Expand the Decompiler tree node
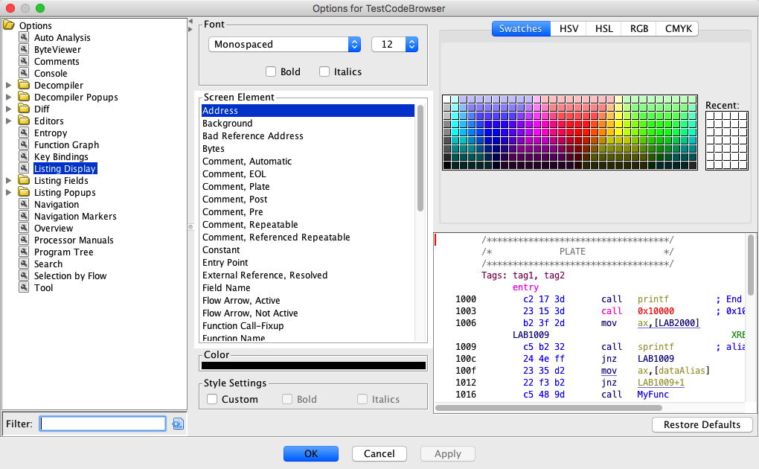The image size is (759, 469). tap(9, 86)
